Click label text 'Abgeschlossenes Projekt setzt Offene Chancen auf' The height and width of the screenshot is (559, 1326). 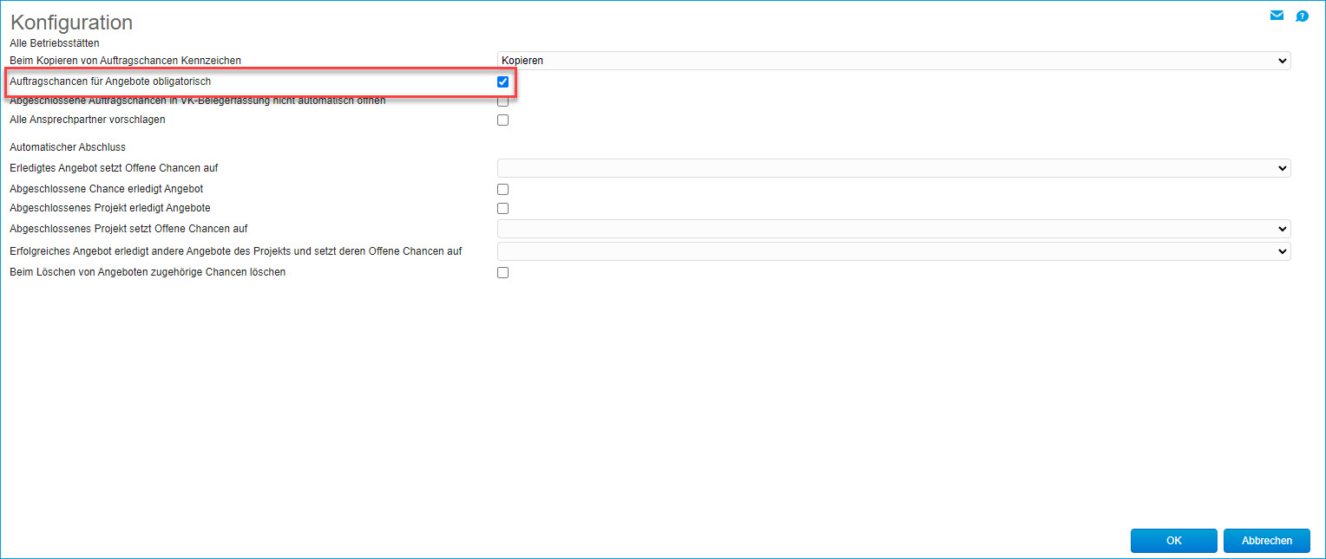(128, 229)
